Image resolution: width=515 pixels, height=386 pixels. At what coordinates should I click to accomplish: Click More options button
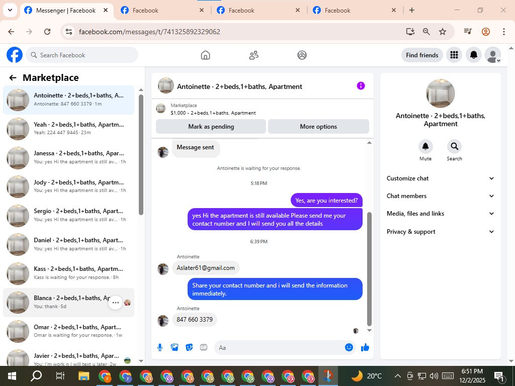[318, 127]
